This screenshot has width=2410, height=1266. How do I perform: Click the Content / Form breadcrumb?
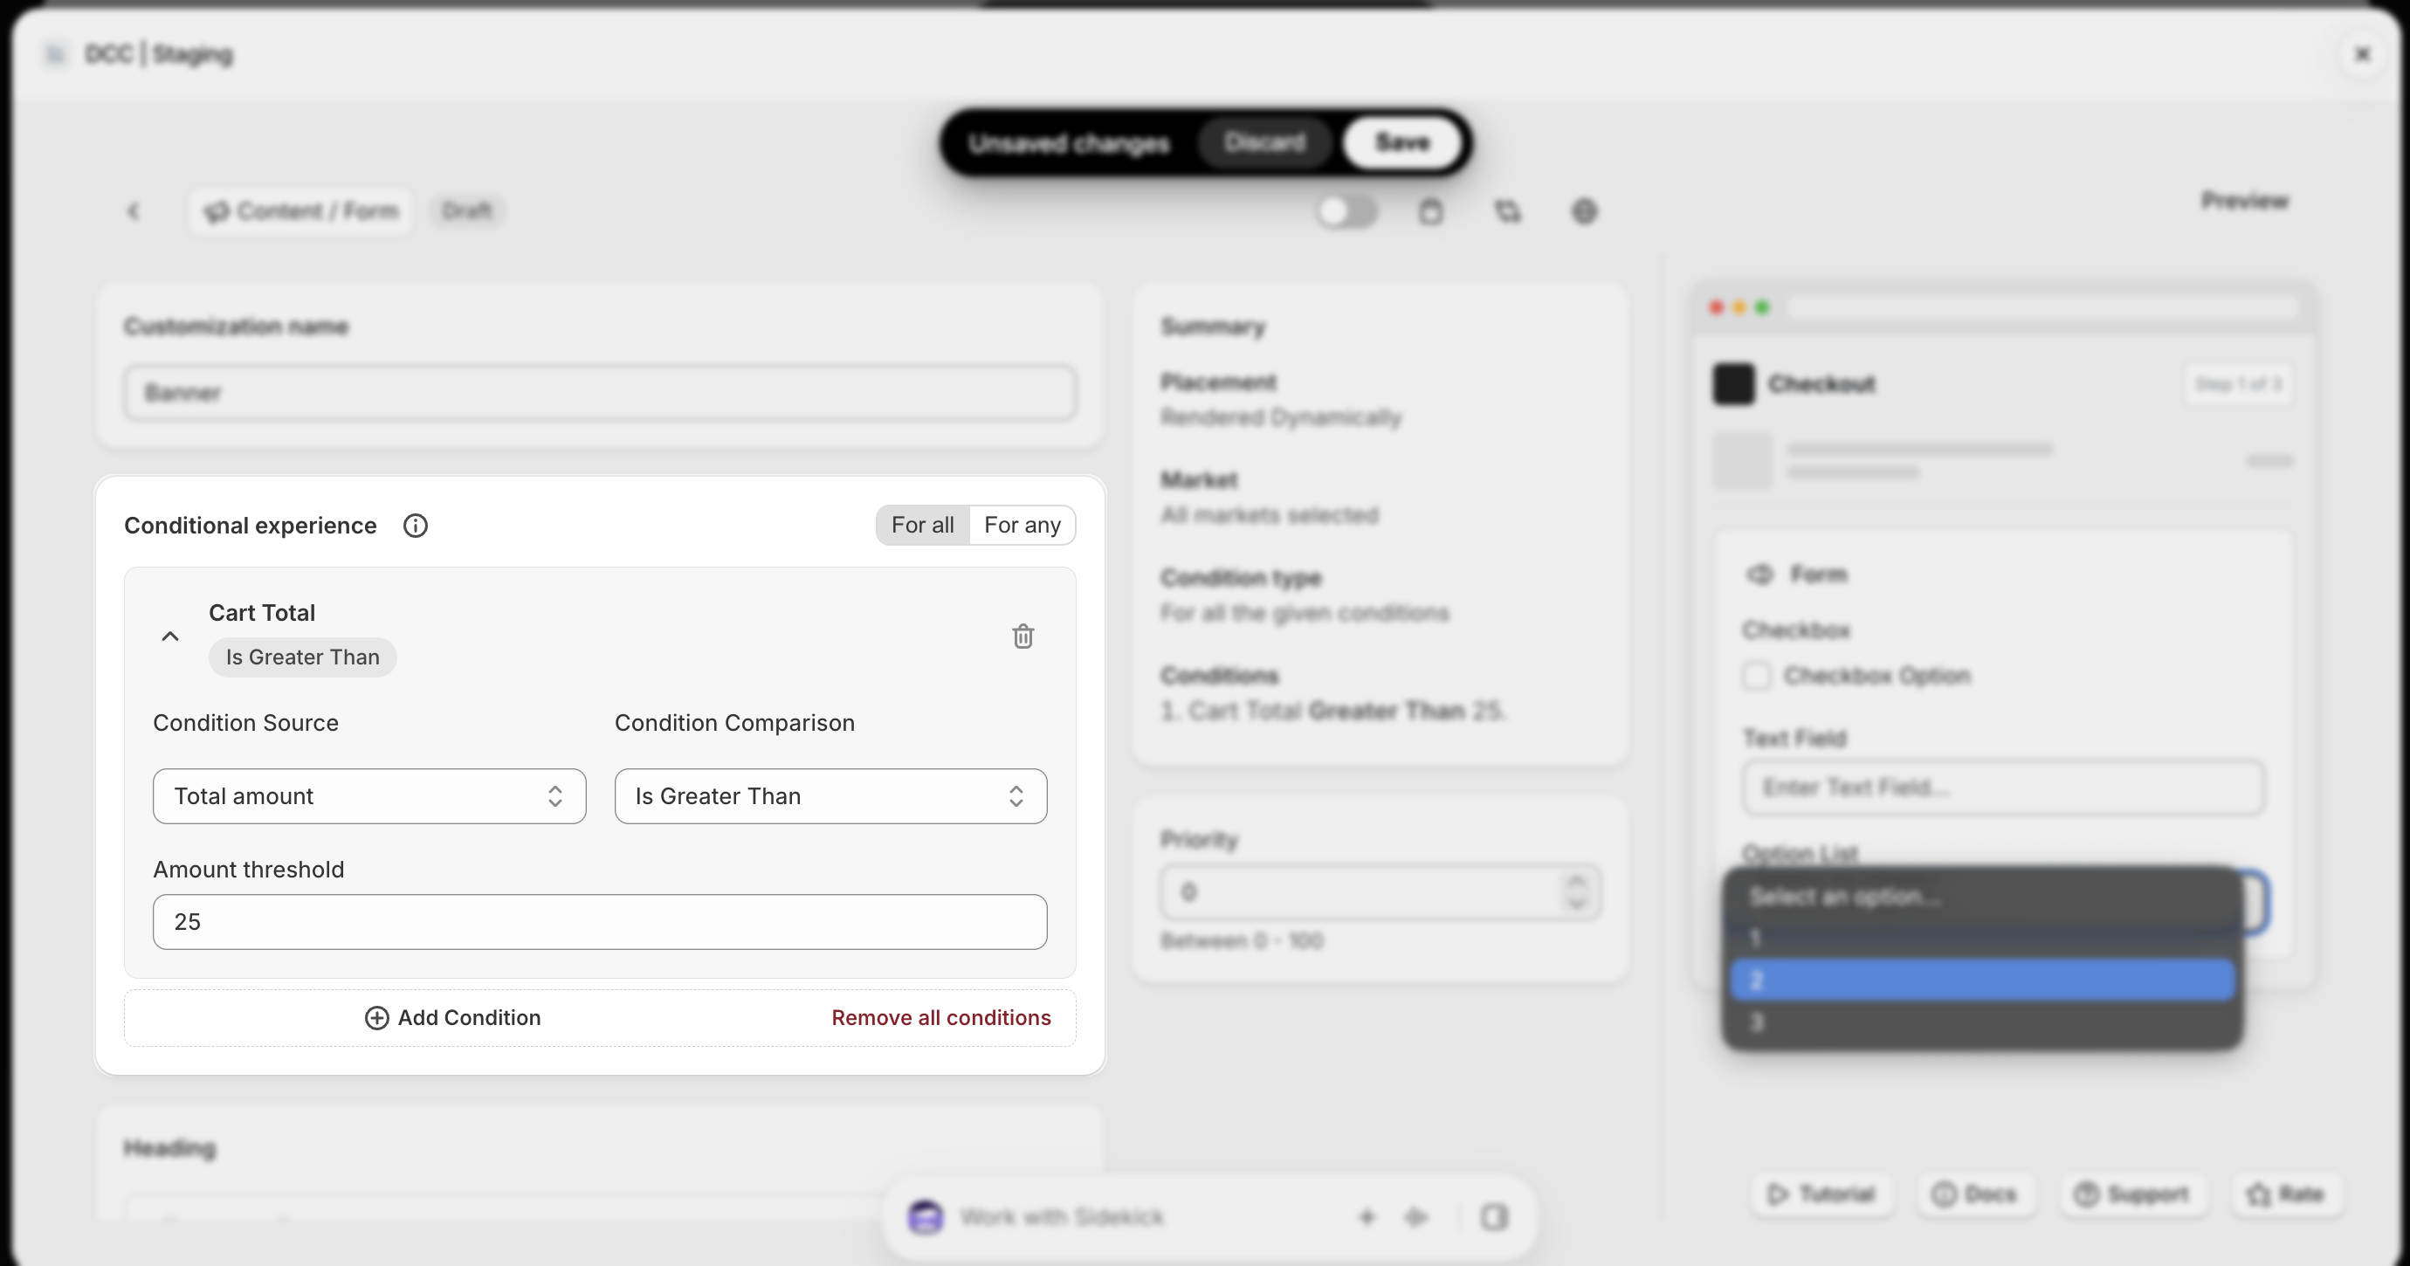tap(301, 211)
